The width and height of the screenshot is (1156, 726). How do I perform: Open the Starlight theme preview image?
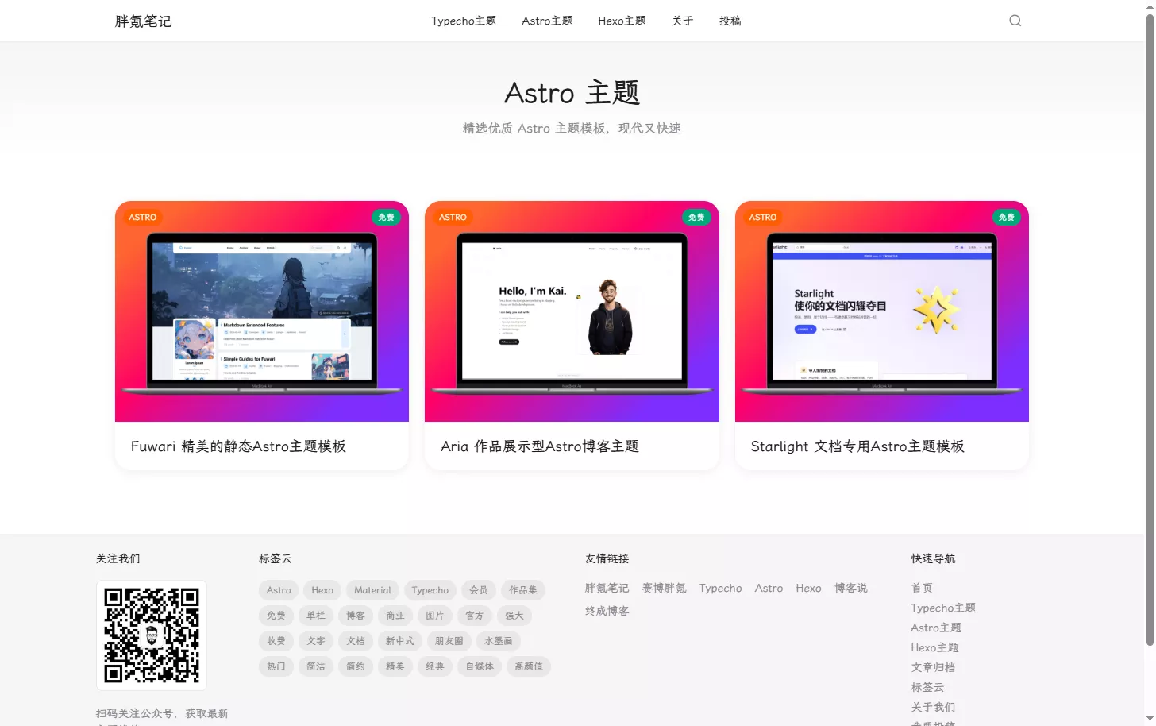click(882, 311)
